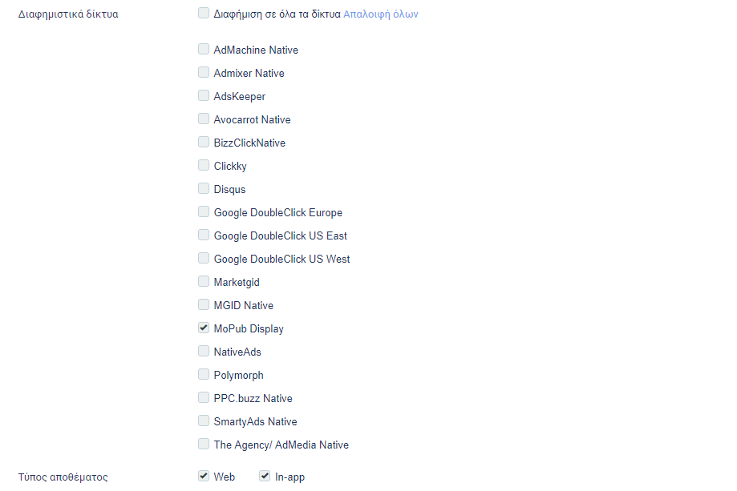Check the AdMachine Native checkbox

[x=204, y=49]
